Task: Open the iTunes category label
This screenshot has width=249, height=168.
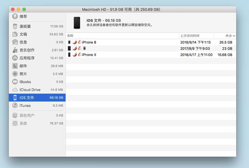Action: [x=25, y=106]
